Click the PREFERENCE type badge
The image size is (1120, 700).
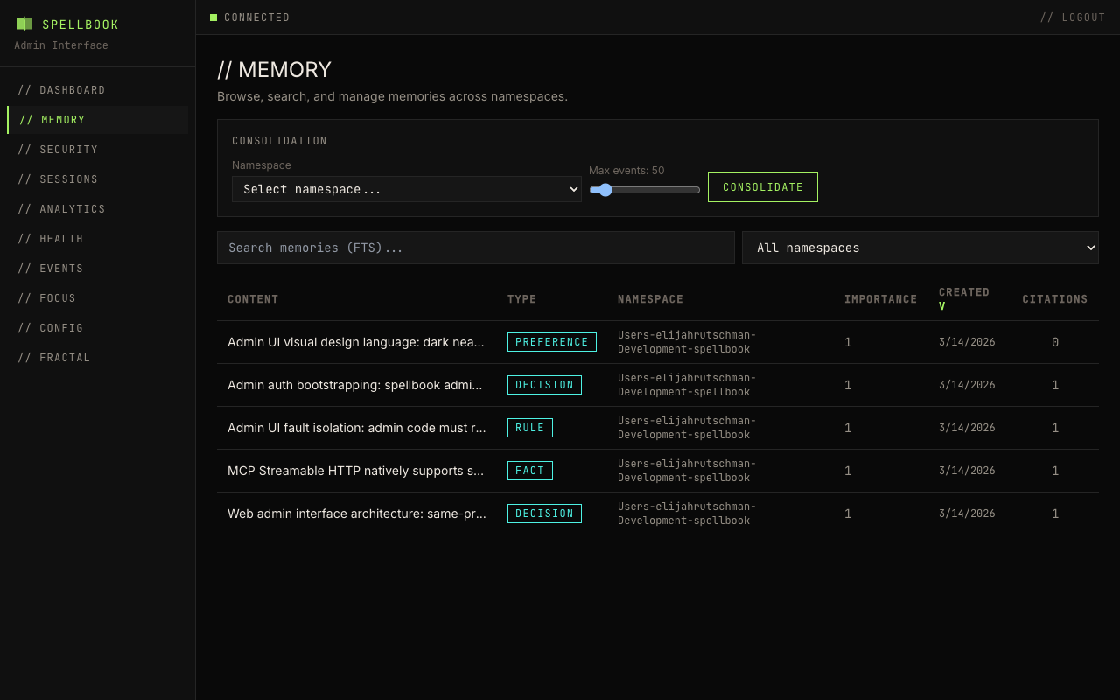tap(551, 342)
